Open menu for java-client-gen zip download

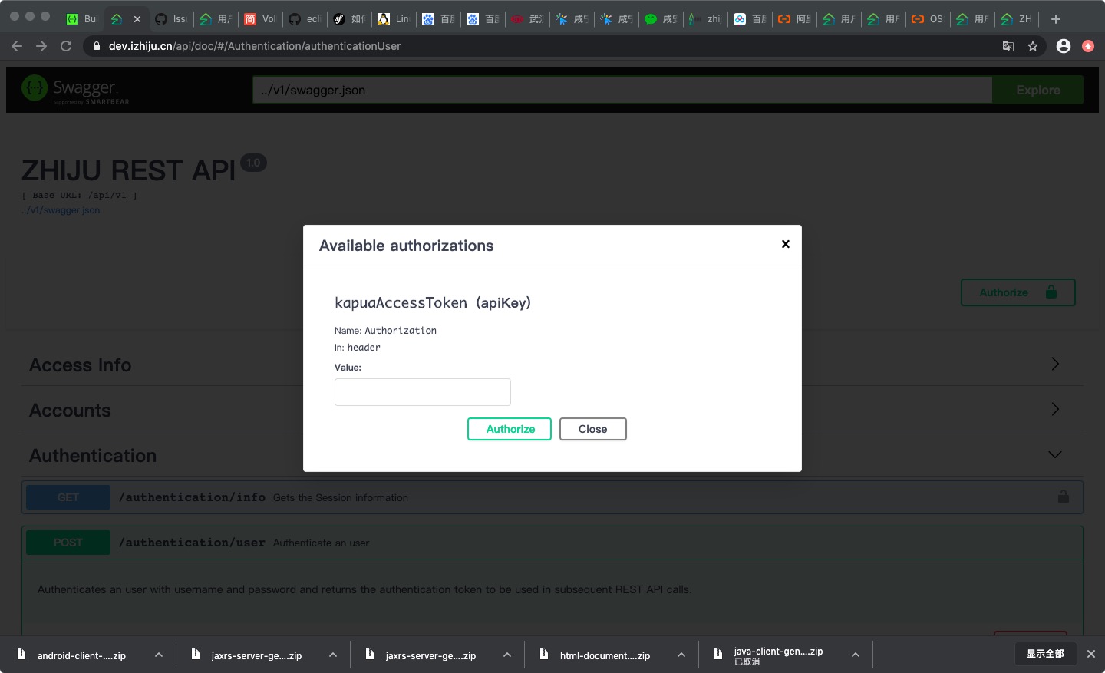click(x=856, y=655)
